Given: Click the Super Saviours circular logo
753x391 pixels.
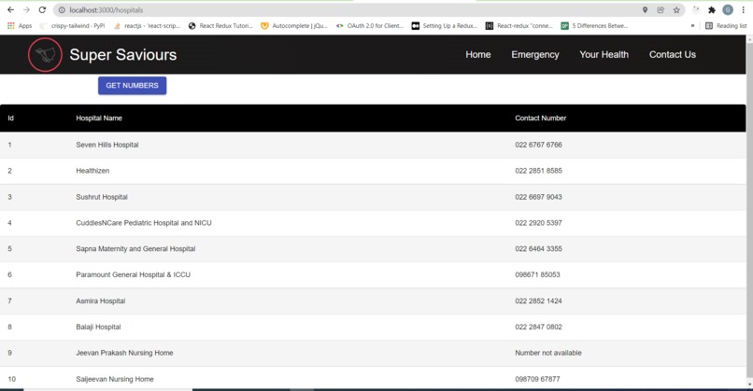Looking at the screenshot, I should 45,55.
